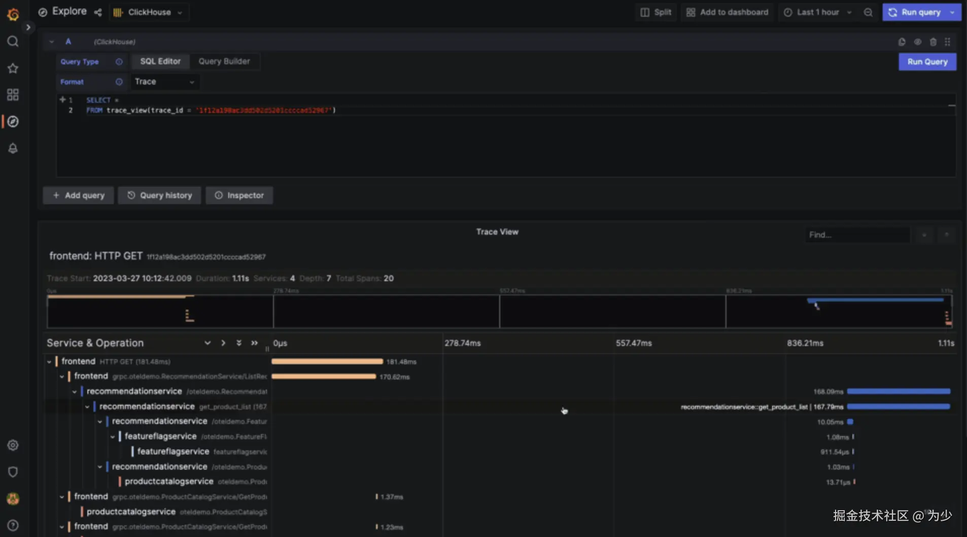Image resolution: width=967 pixels, height=537 pixels.
Task: Expand all spans in the trace
Action: point(239,343)
